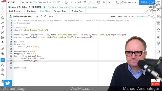Open indicator templates icon
Viewport: 162px width, 91px height.
click(85, 2)
